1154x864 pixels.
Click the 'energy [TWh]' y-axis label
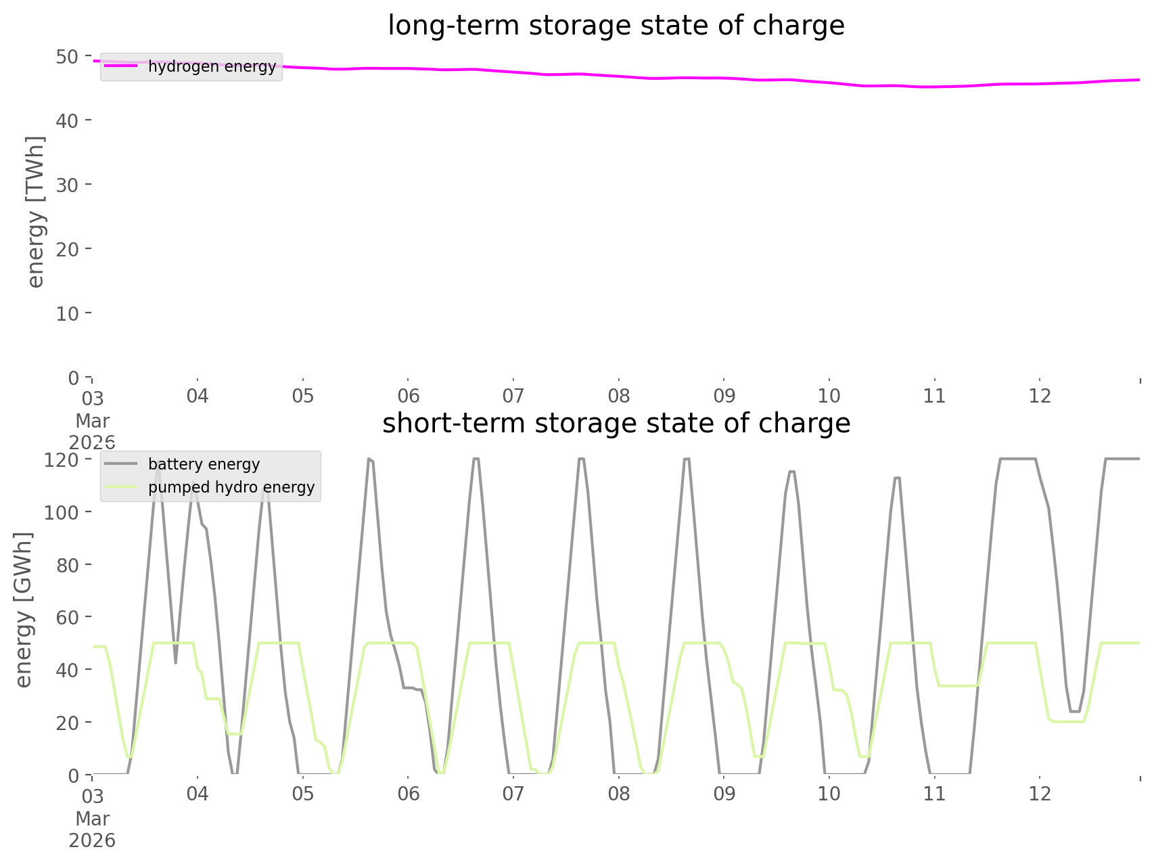[x=35, y=212]
